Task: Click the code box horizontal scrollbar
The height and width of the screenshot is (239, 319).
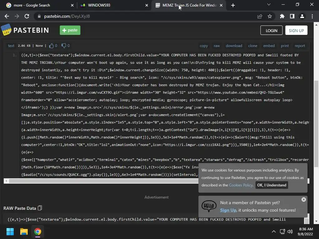Action: coord(104,181)
